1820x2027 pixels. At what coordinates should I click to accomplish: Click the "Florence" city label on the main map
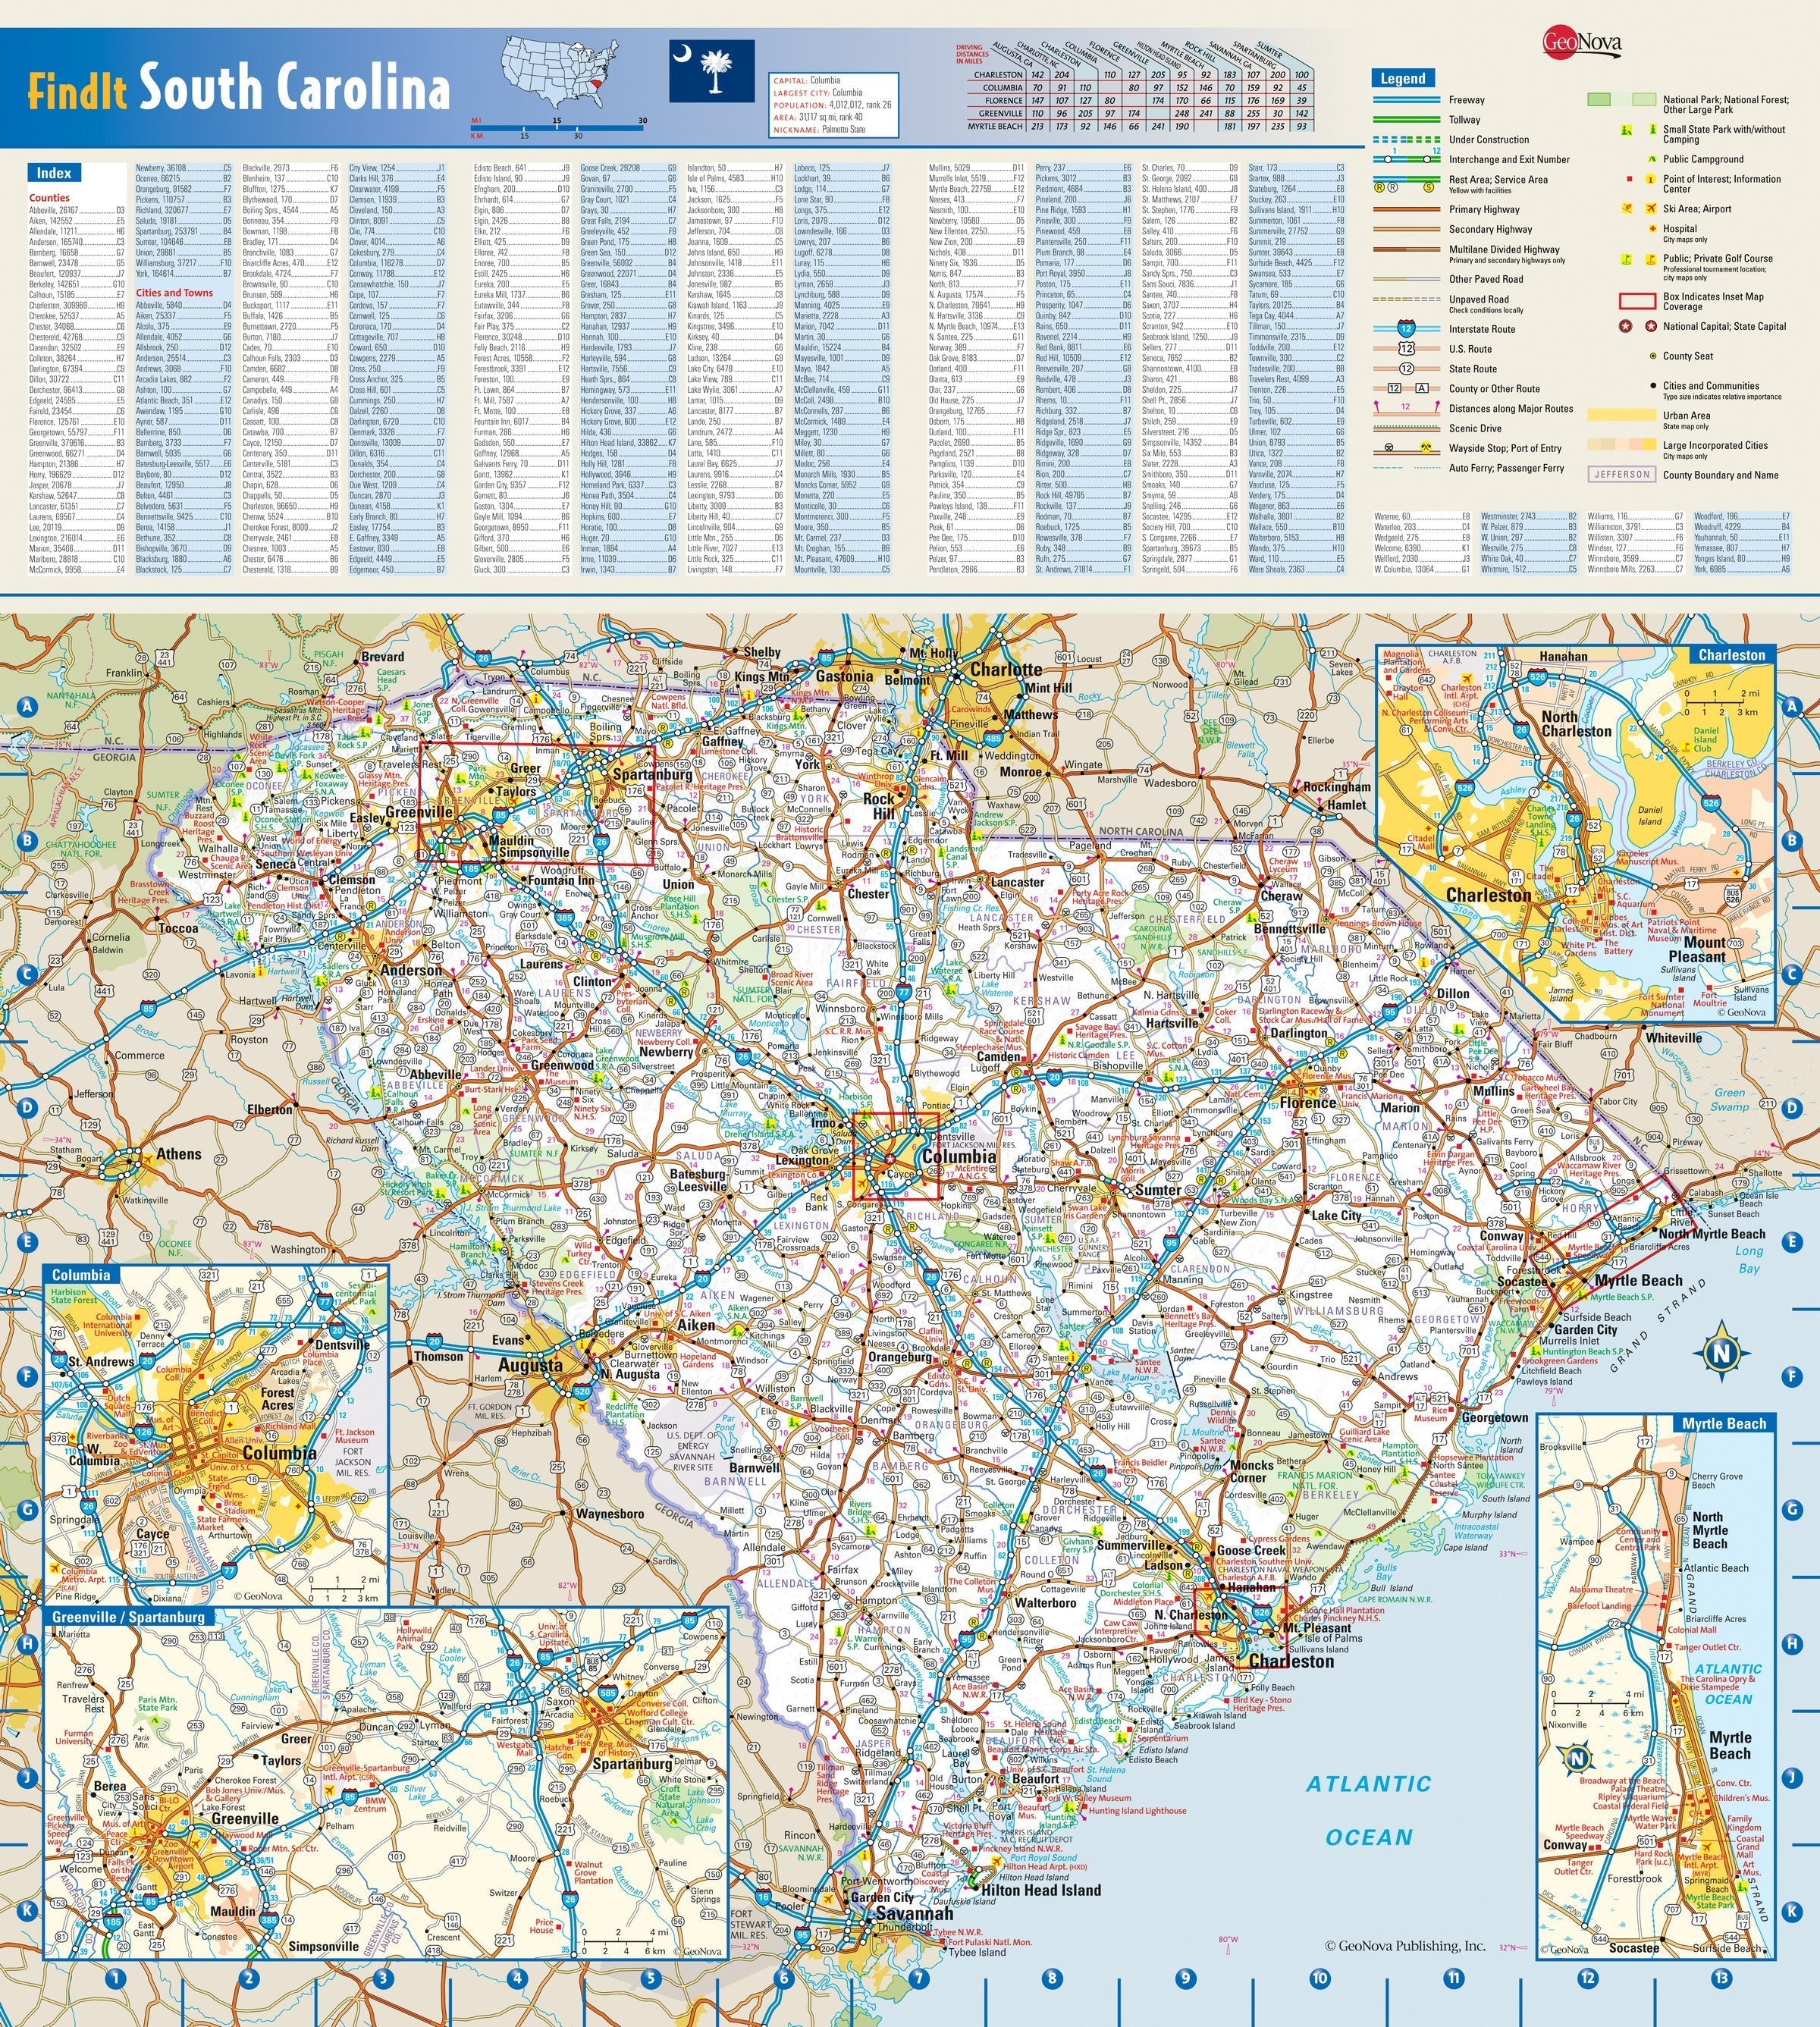click(1307, 1102)
